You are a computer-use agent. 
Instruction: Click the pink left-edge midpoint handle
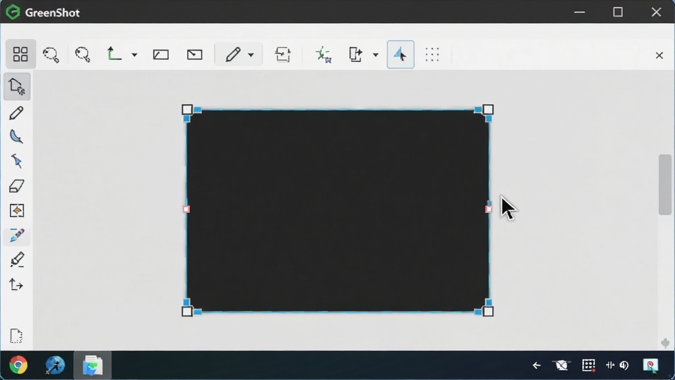187,209
